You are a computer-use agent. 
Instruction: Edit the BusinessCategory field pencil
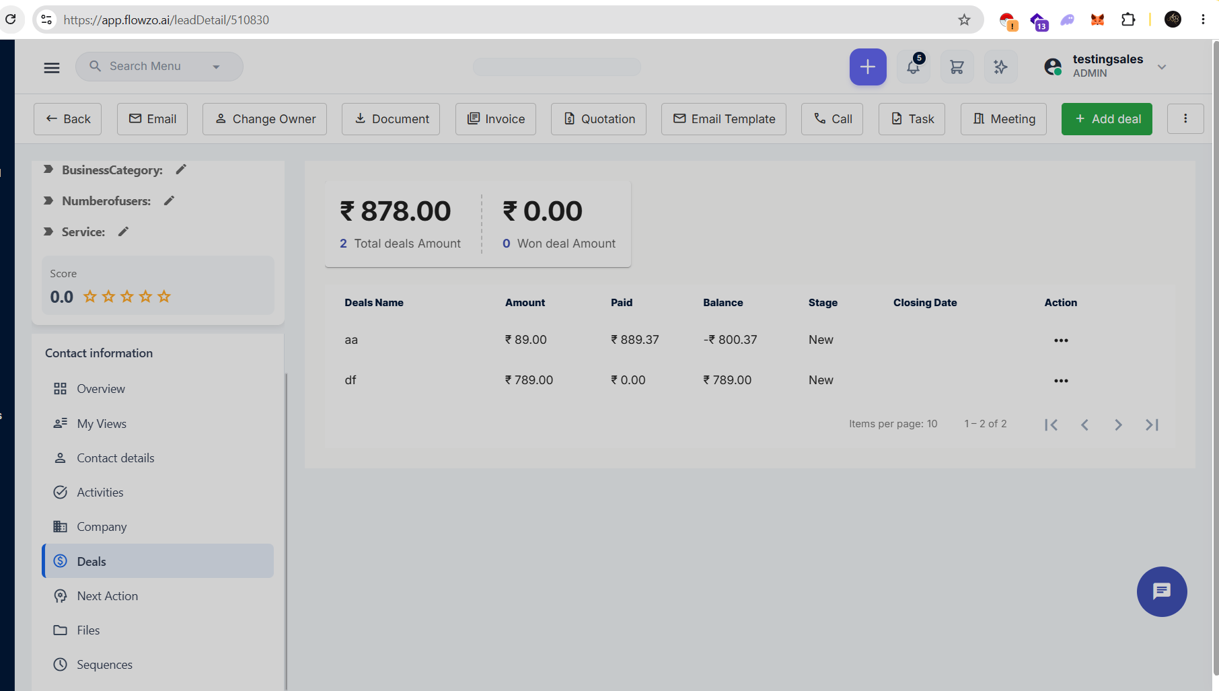tap(181, 170)
